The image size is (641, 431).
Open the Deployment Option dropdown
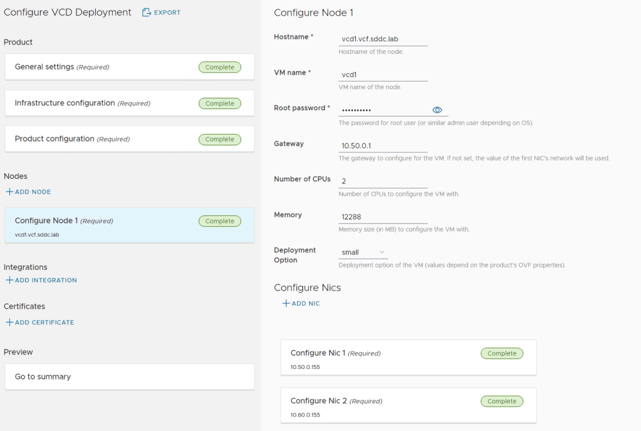click(363, 252)
